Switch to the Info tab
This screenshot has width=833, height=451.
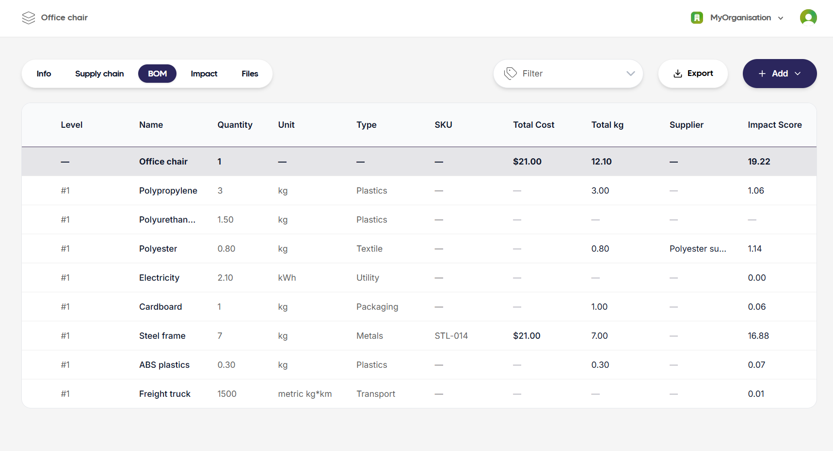click(44, 74)
